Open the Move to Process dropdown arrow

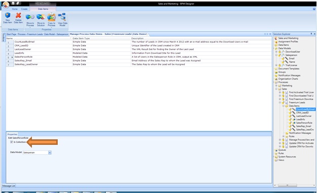pyautogui.click(x=30, y=27)
